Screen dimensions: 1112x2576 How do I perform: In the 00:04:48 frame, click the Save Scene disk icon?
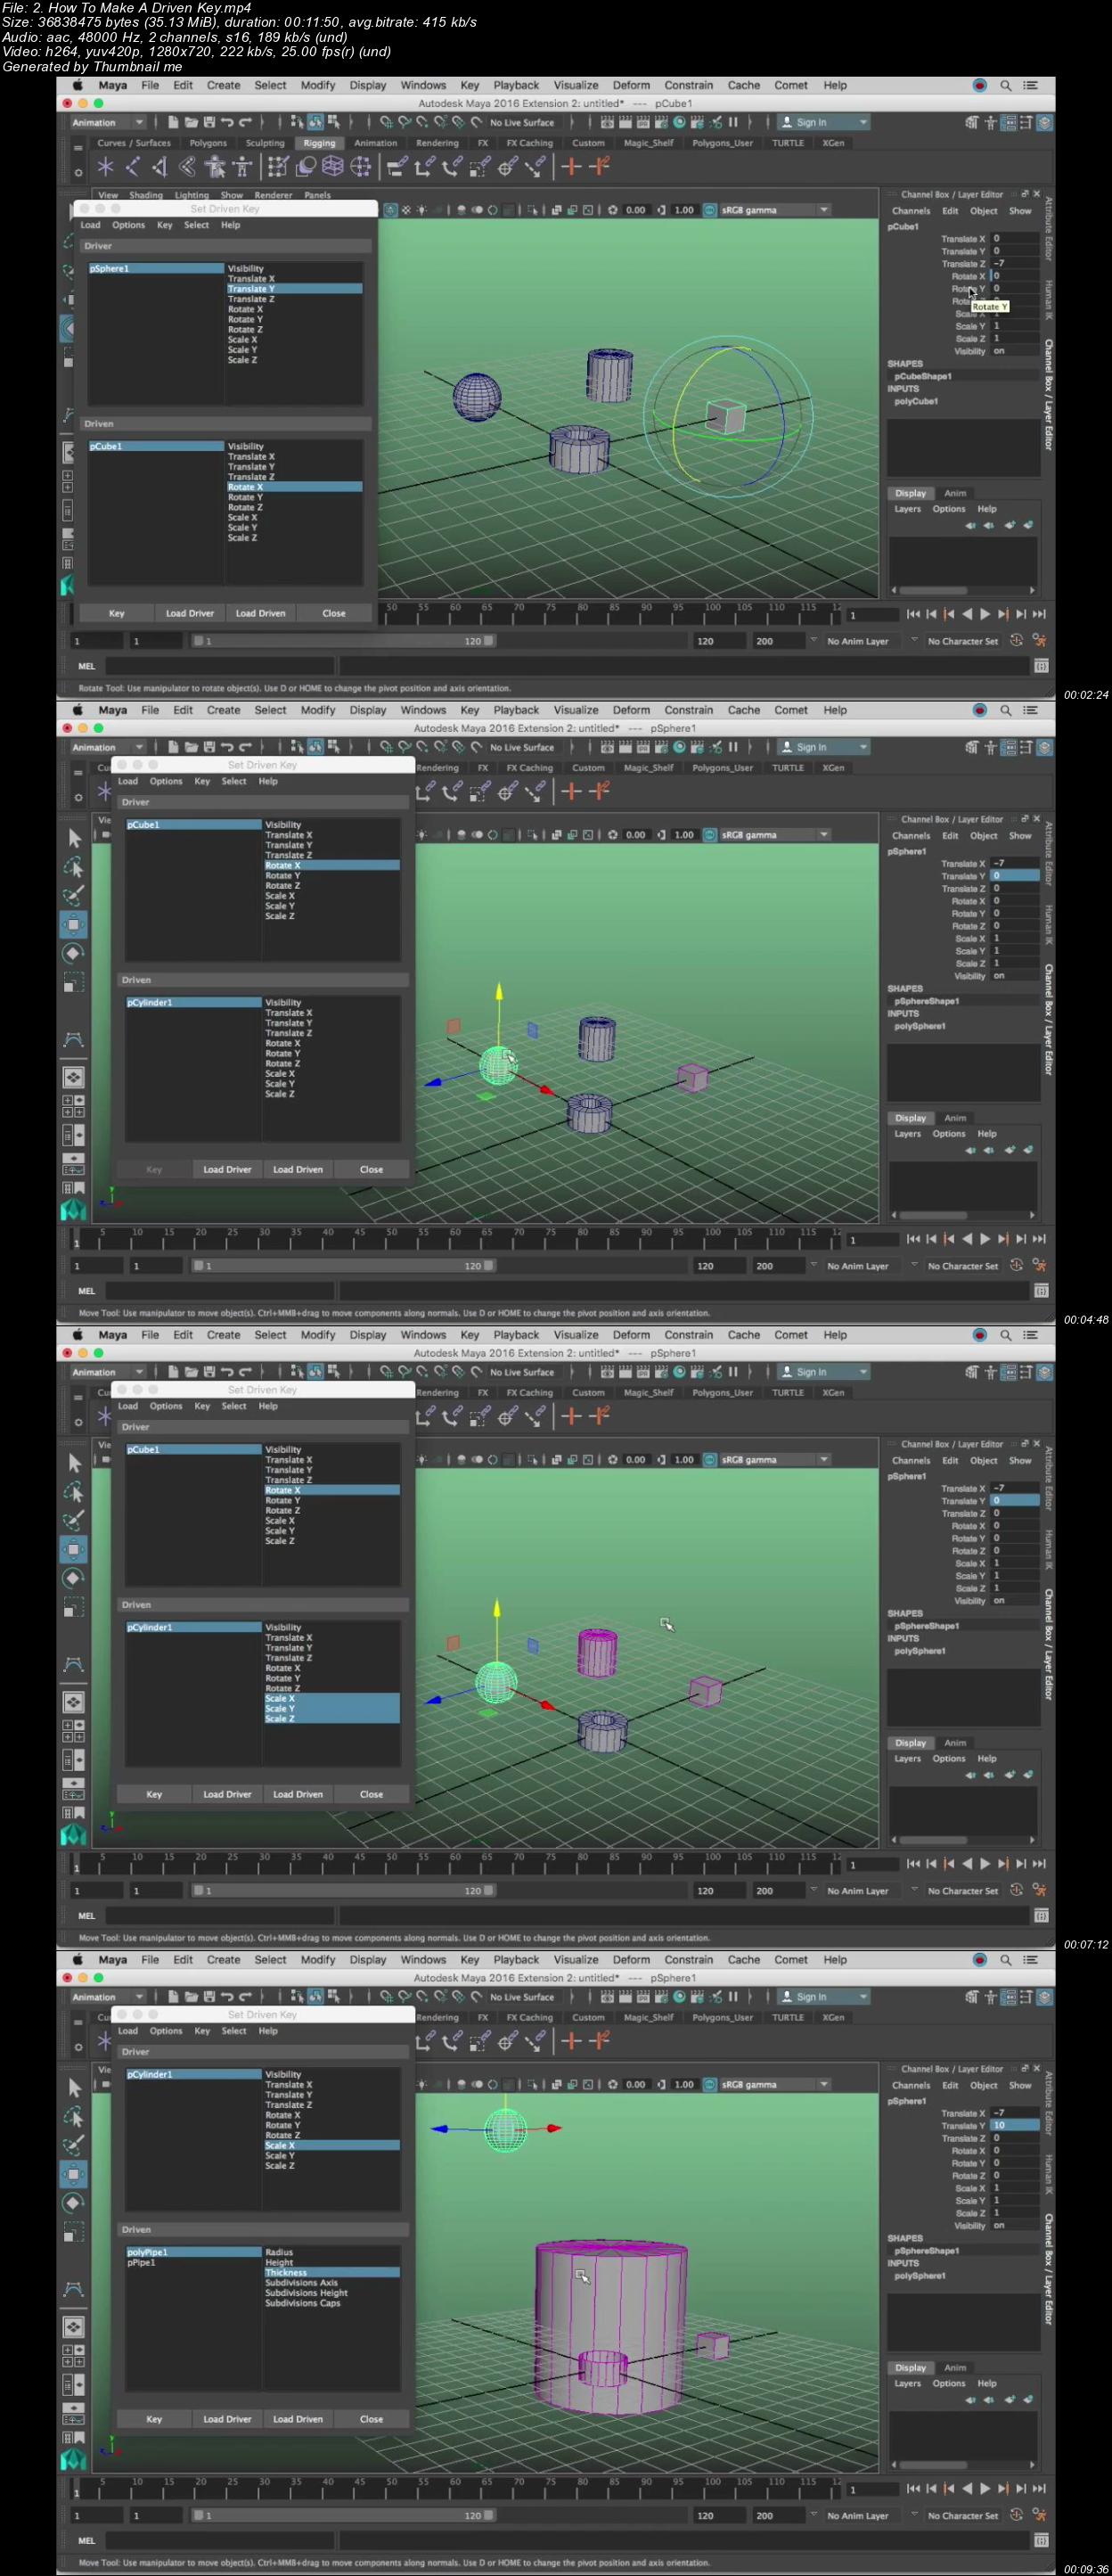point(209,747)
